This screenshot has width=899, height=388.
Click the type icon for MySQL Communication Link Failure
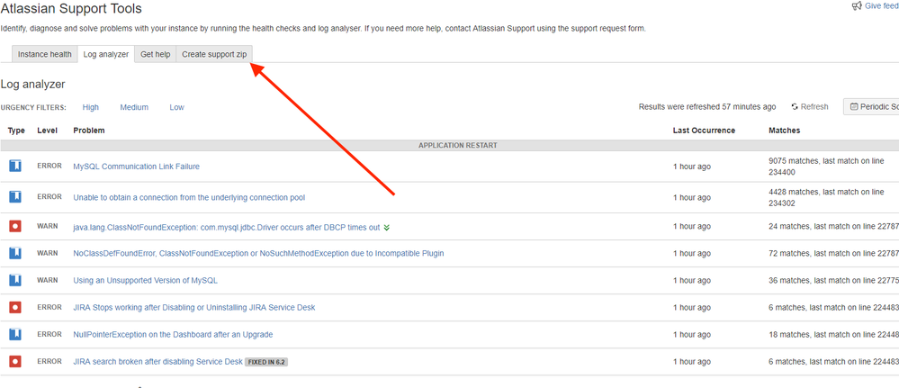point(15,166)
